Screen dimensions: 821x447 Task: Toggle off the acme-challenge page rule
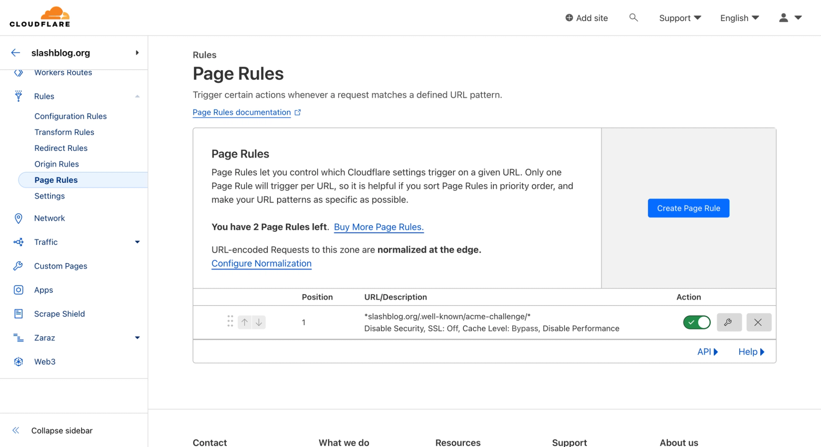pyautogui.click(x=697, y=322)
